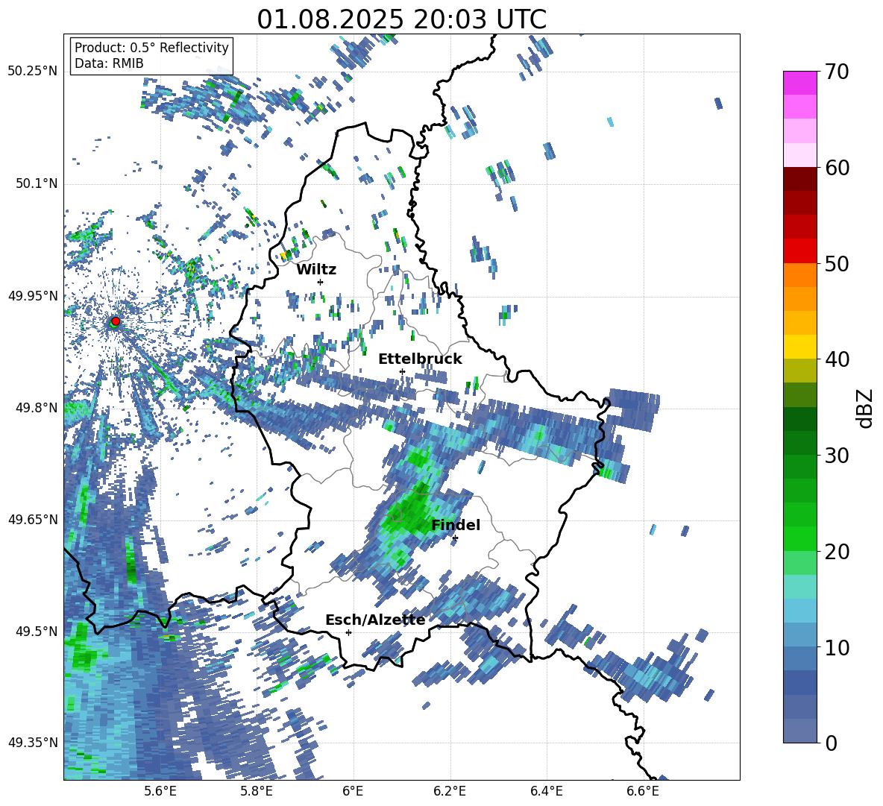Click the 49.95°N latitude label
Screen dimensions: 883x806
coord(33,296)
